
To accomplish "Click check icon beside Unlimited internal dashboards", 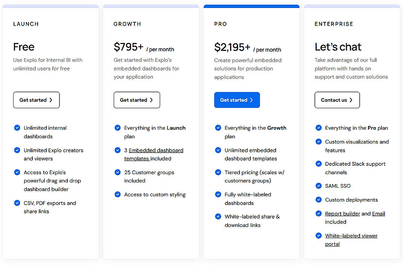I will tap(17, 128).
